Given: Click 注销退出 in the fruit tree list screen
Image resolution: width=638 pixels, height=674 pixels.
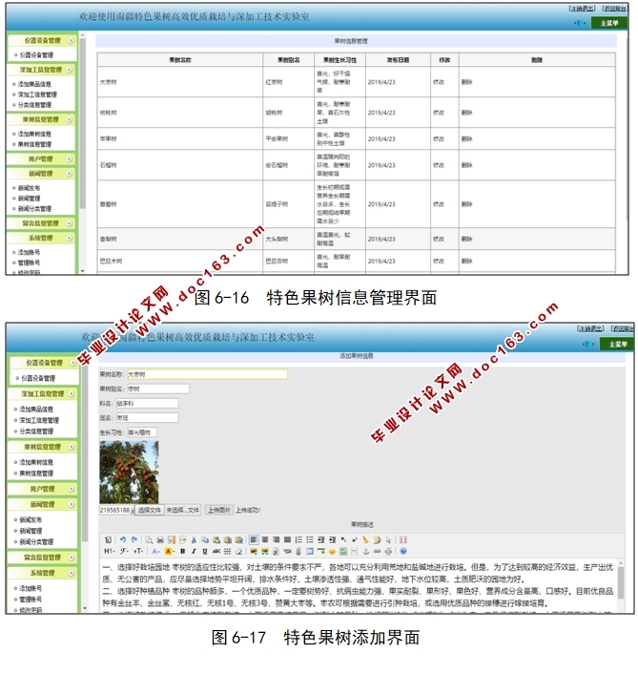Looking at the screenshot, I should 582,9.
